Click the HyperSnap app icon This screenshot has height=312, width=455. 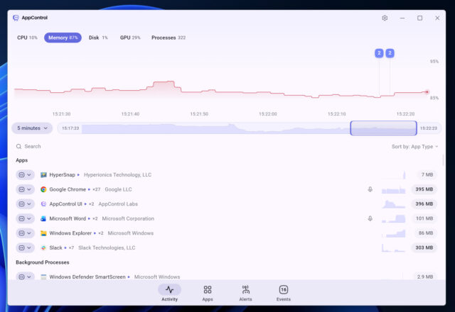coord(43,175)
